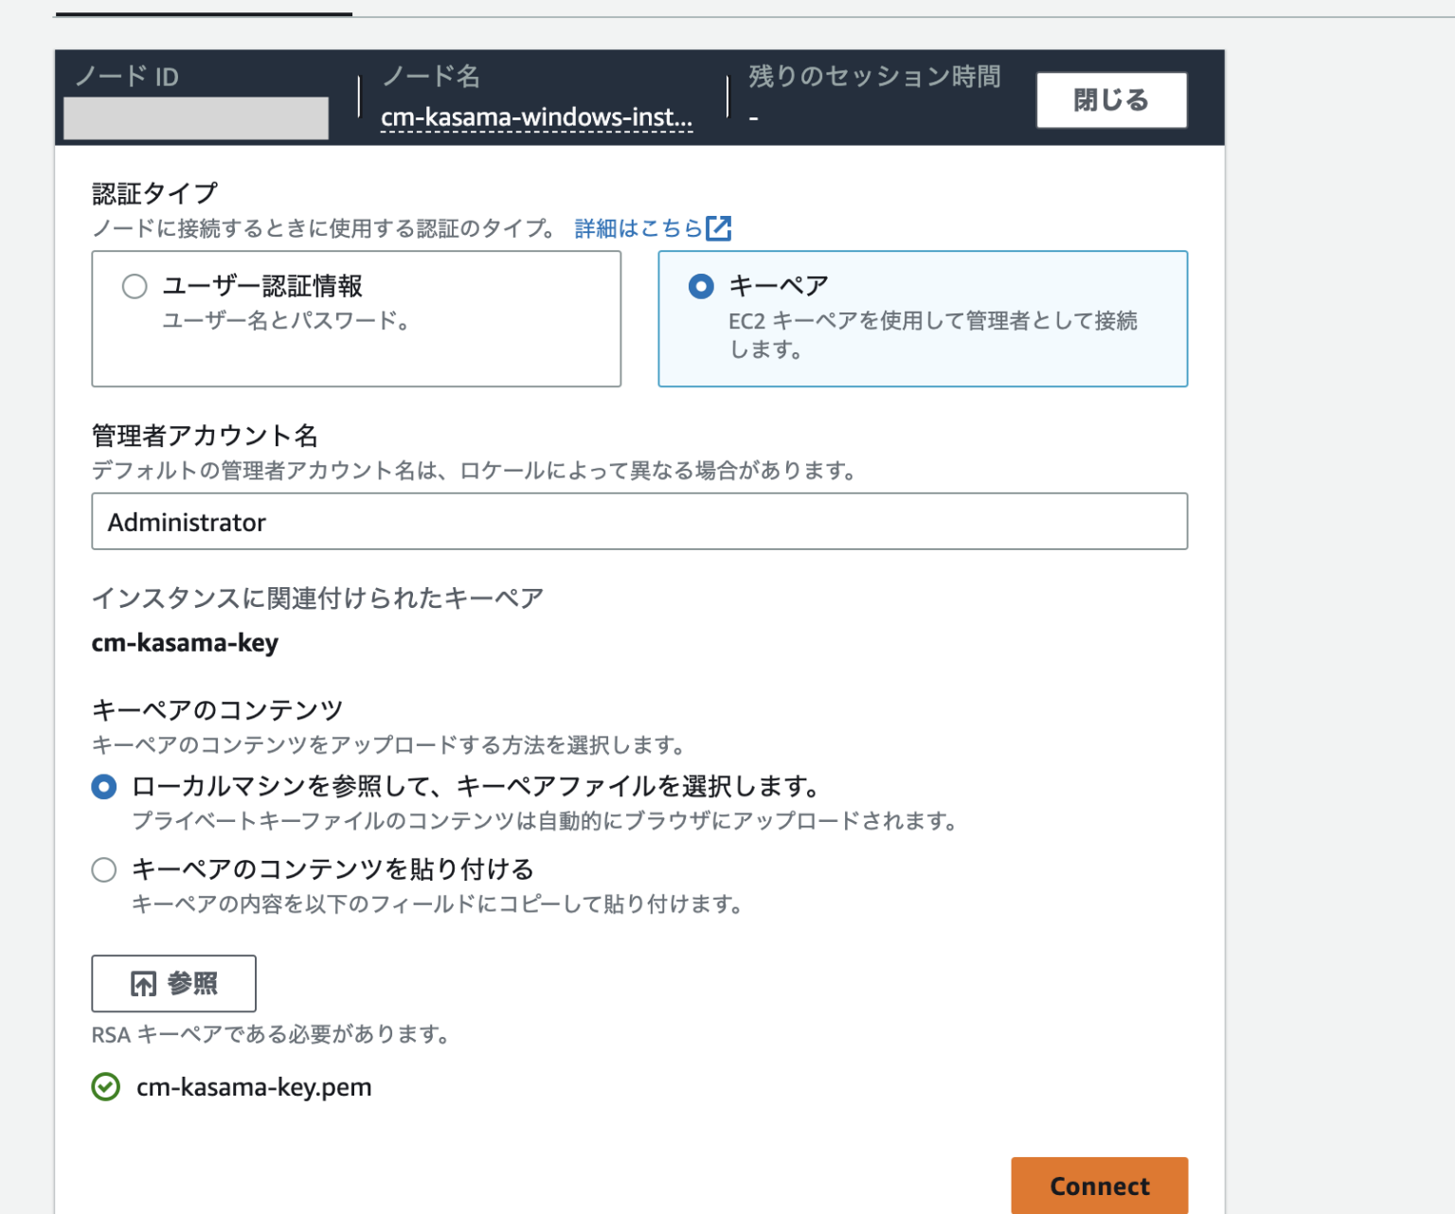The height and width of the screenshot is (1214, 1455).
Task: Select the キーペア authentication option
Action: 700,285
